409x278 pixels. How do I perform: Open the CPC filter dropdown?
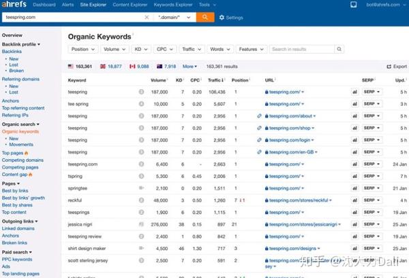165,49
